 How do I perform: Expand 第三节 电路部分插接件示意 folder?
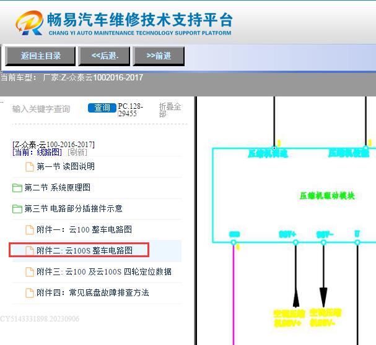73,208
